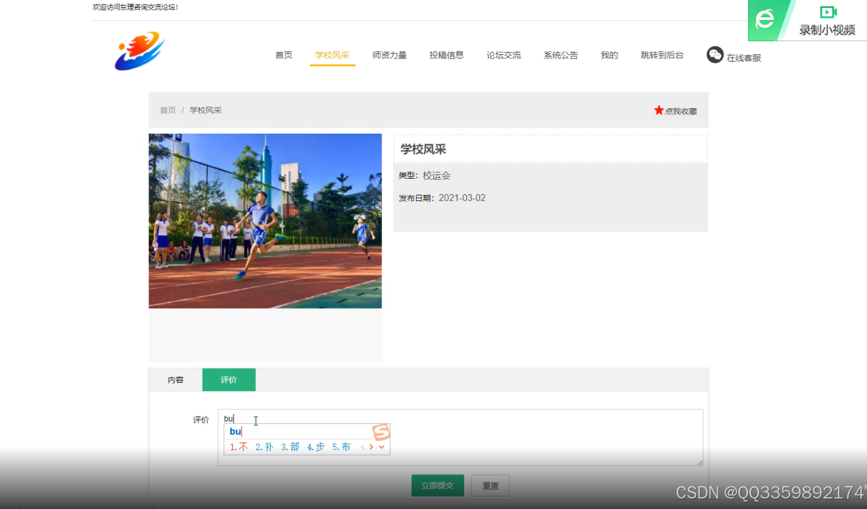The width and height of the screenshot is (867, 509).
Task: Click the welcome text 欢迎访问东理咨询交流论坛
Action: (x=135, y=7)
